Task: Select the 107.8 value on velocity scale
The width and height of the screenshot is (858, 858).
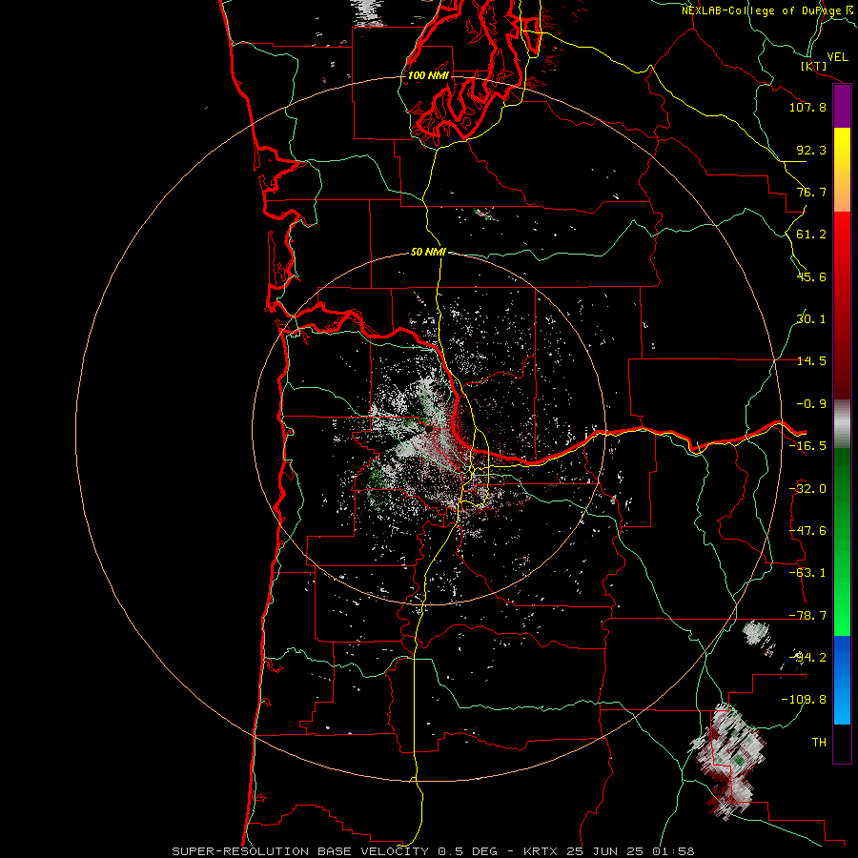Action: (807, 107)
